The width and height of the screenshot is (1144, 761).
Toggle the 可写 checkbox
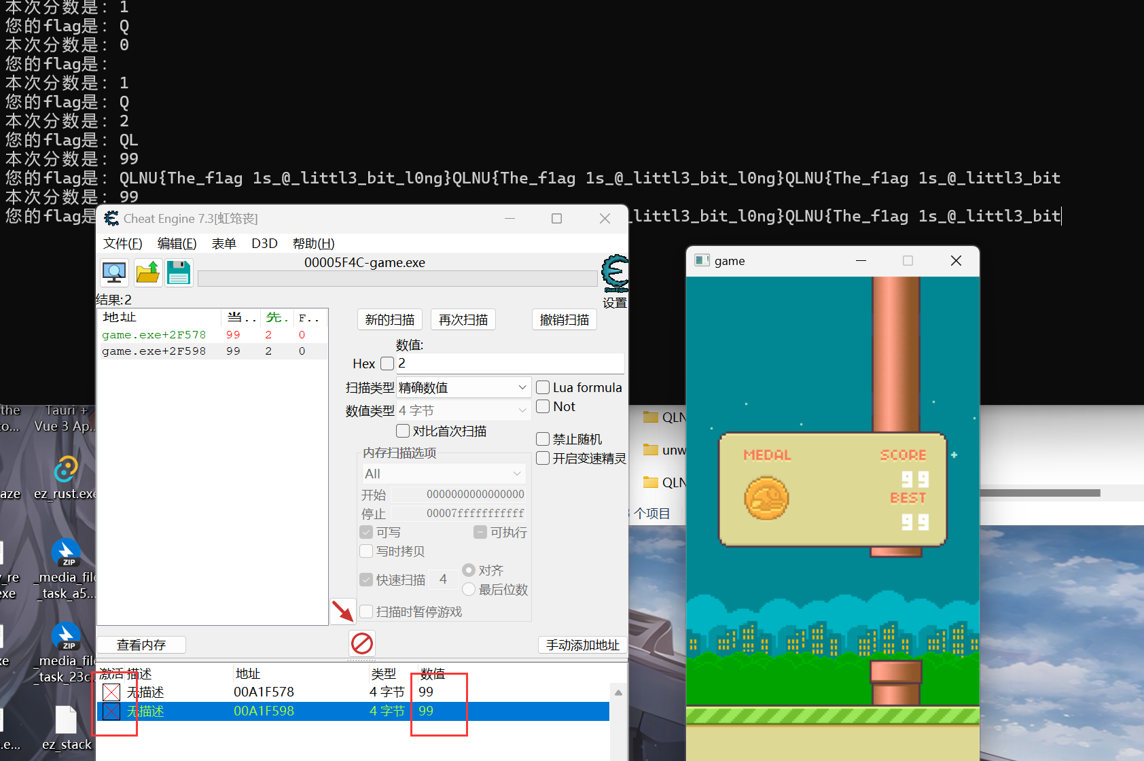tap(366, 532)
